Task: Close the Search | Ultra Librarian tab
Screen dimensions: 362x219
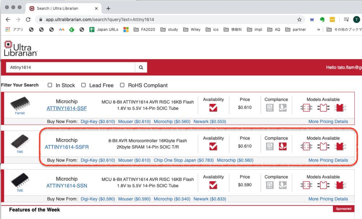Action: pos(96,9)
